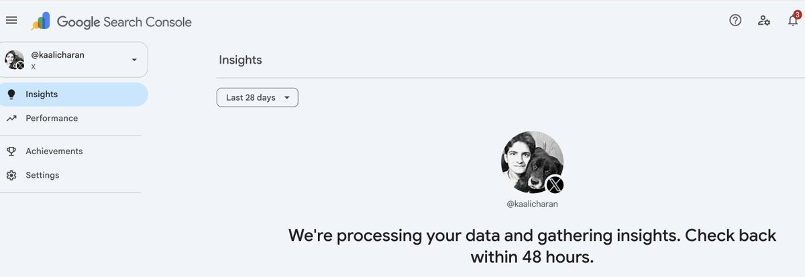Open the Settings sidebar label
Screen dimensions: 805x277
pyautogui.click(x=42, y=176)
